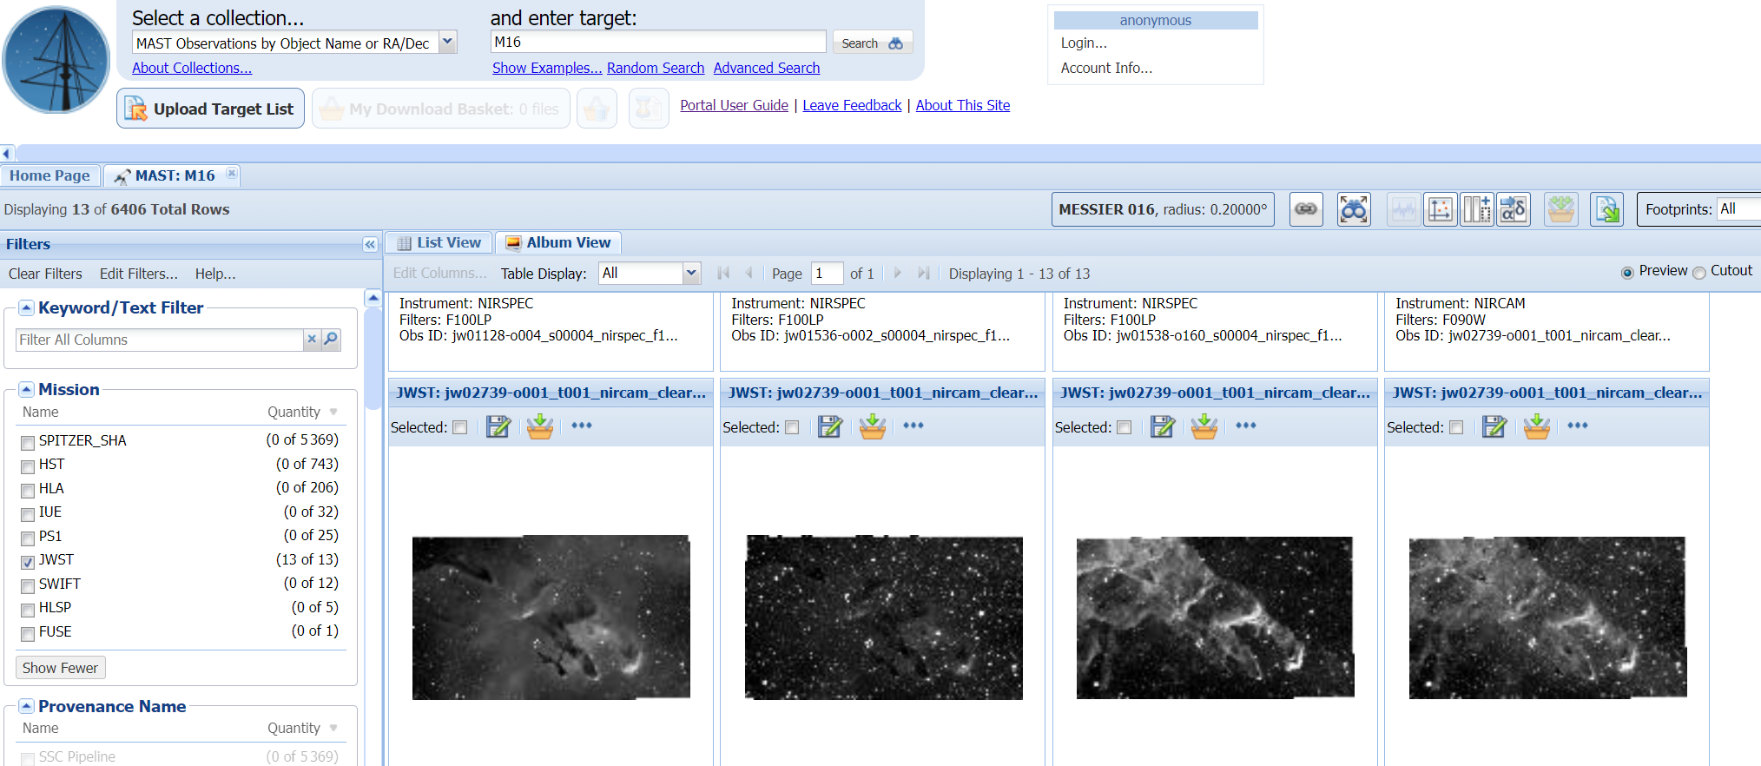Click the Show Fewer missions button
Viewport: 1761px width, 766px height.
(61, 668)
